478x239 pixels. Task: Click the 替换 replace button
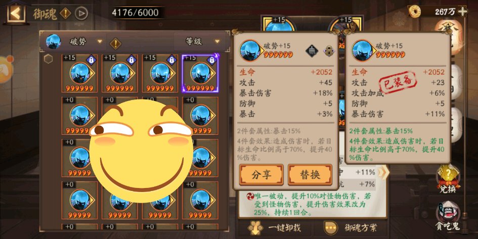310,175
